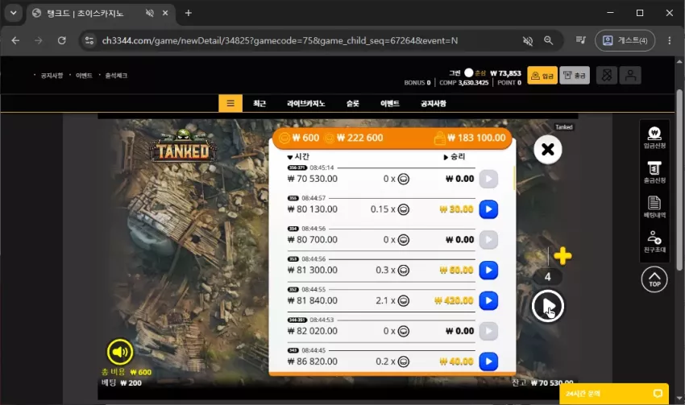This screenshot has width=685, height=405.
Task: Click the 입금 deposit button
Action: (542, 76)
